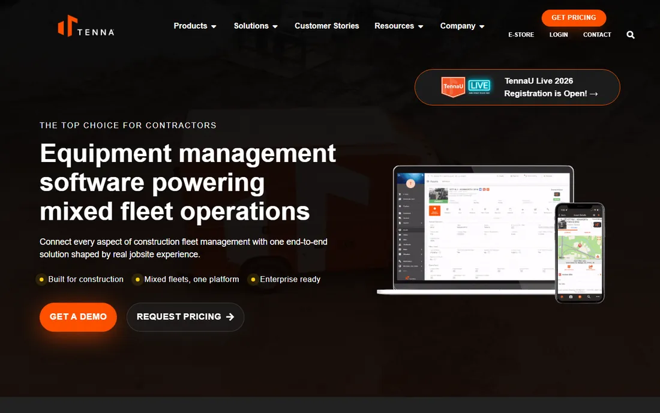
Task: Click 'Mixed fleets, one platform' text
Action: (191, 280)
